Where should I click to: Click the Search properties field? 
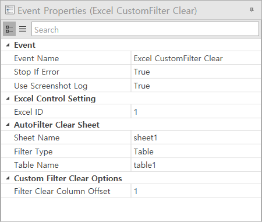(x=145, y=29)
